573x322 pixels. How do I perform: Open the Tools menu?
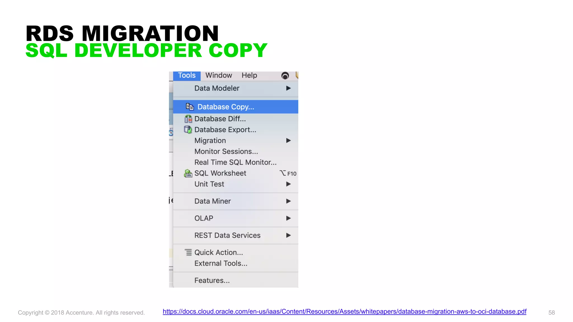pos(187,75)
